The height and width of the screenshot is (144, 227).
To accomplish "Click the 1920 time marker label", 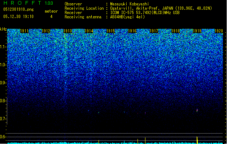I will coord(219,31).
